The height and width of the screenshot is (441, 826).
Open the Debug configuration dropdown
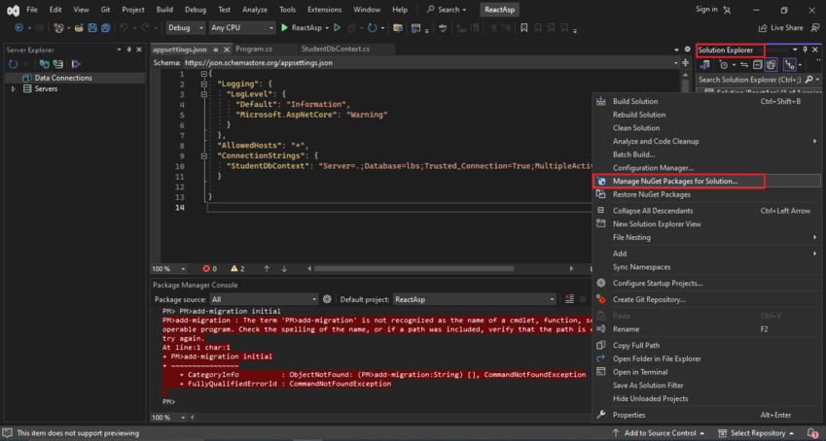coord(184,28)
